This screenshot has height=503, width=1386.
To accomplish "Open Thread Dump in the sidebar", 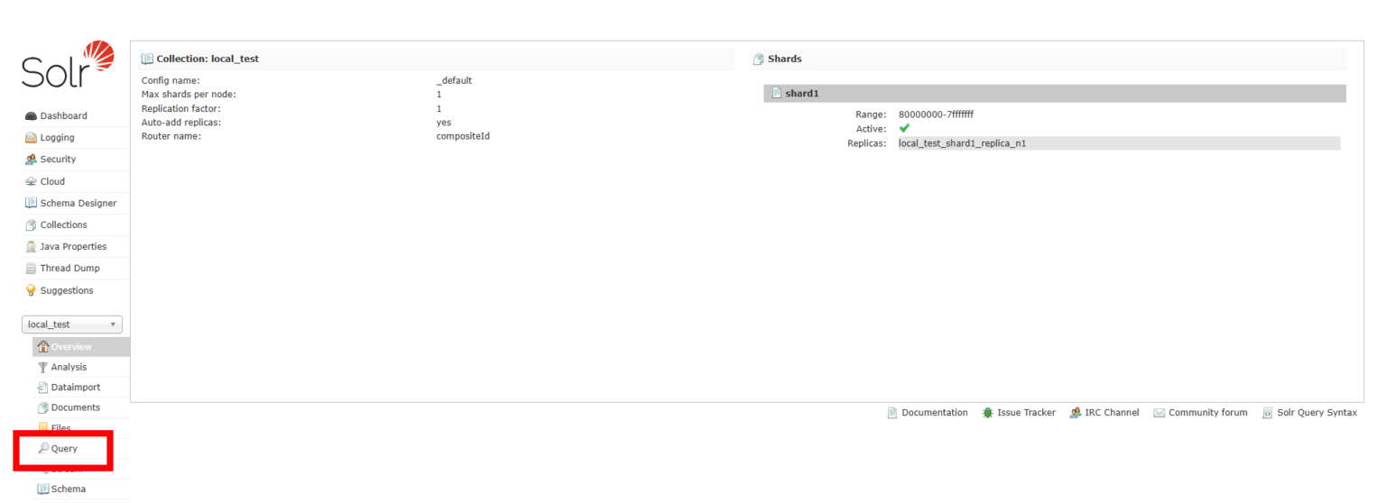I will click(69, 268).
